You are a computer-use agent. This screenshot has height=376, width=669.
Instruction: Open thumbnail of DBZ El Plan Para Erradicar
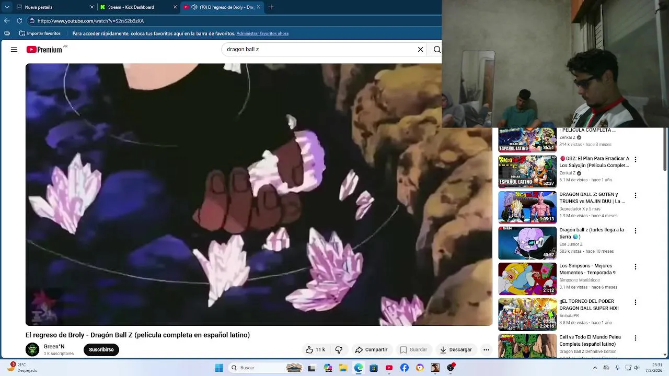[527, 171]
